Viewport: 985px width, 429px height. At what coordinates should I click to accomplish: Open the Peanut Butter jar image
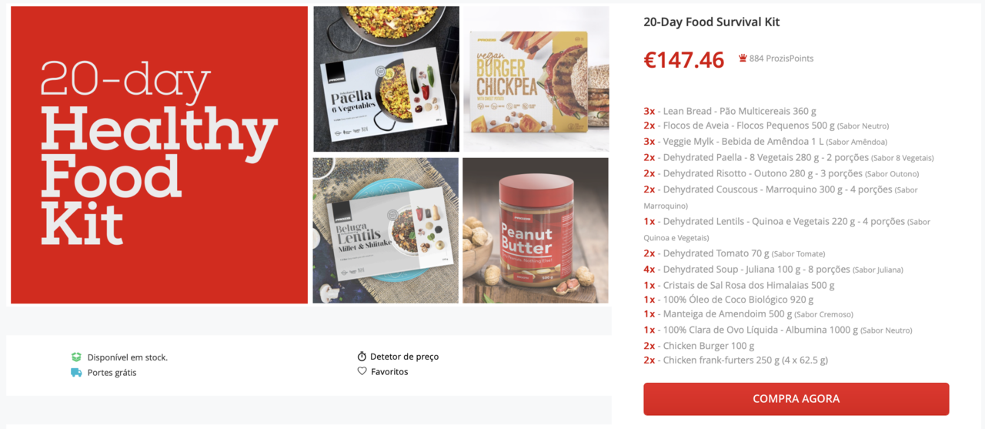tap(536, 230)
